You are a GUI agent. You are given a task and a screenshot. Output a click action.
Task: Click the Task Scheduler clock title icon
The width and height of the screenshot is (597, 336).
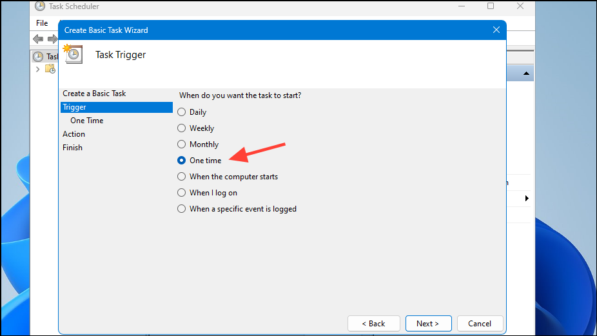(40, 6)
